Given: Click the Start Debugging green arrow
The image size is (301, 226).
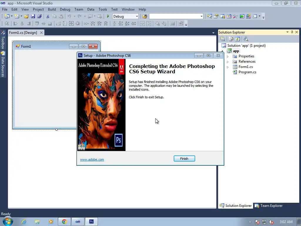Looking at the screenshot, I should [108, 16].
